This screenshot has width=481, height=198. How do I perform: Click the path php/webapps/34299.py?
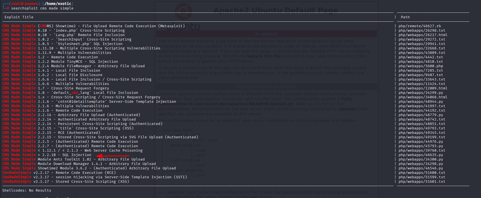tap(421, 93)
